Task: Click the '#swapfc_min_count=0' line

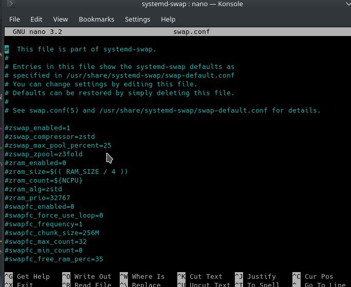Action: point(44,250)
